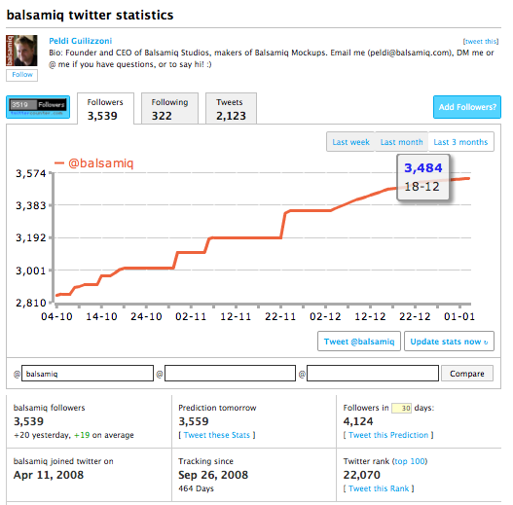Click the 04-10 x-axis date label
The image size is (513, 505).
(56, 316)
